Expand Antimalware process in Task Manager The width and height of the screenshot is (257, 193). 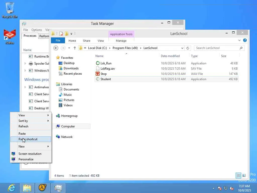tap(25, 87)
